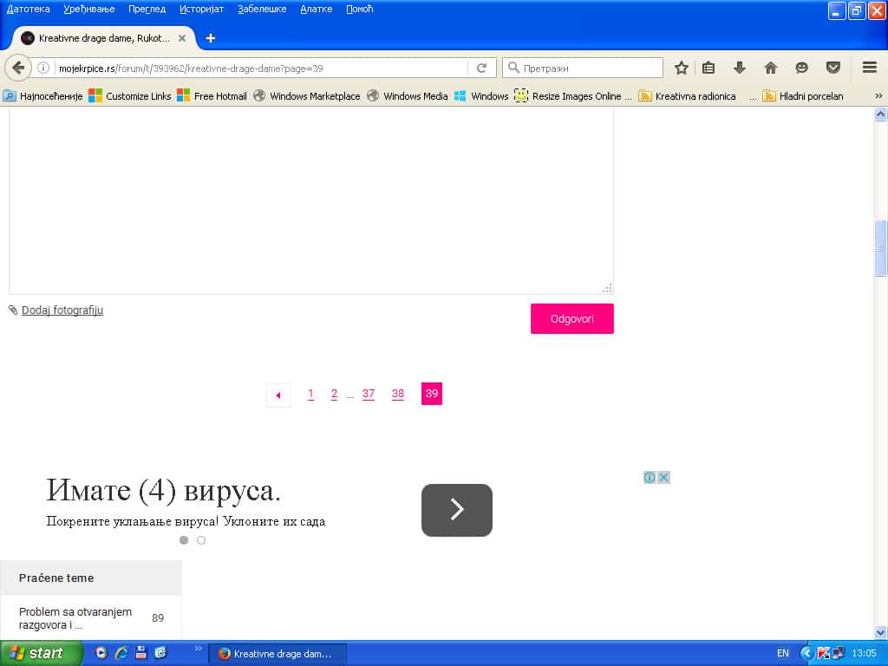Click the paperclip icon next to Dodaj fotografiju
The width and height of the screenshot is (888, 666).
13,310
